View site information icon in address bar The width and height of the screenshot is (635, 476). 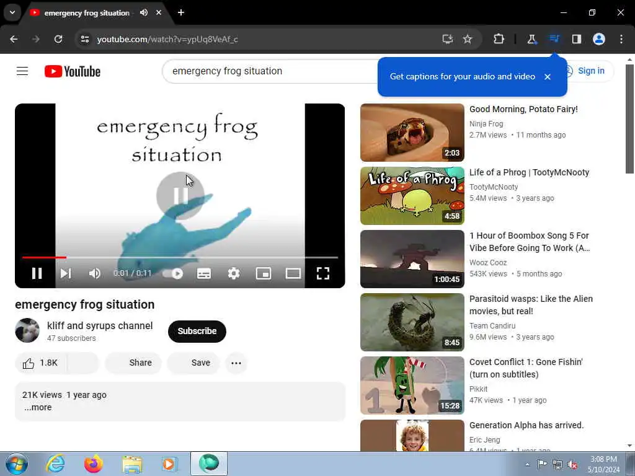[x=84, y=39]
